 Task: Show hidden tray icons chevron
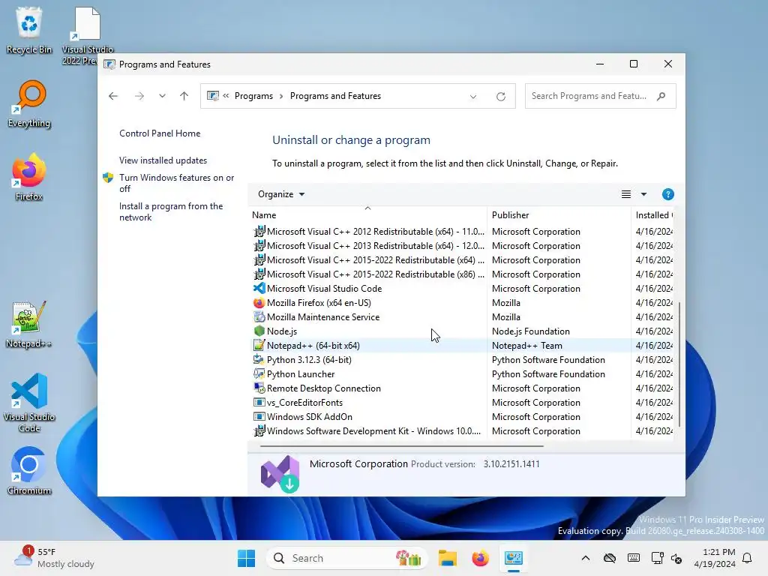585,558
